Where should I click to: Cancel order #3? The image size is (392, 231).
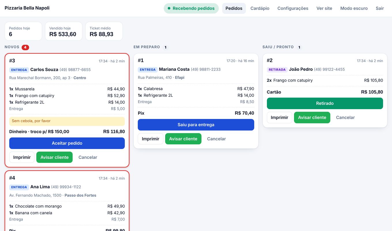[x=88, y=157]
